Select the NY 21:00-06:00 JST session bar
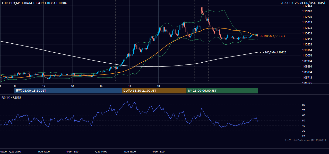Screen dimensions: 329x154 pyautogui.click(x=222, y=91)
